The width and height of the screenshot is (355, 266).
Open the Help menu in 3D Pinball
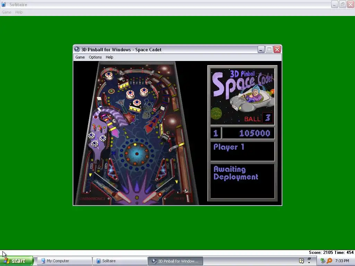pos(109,57)
